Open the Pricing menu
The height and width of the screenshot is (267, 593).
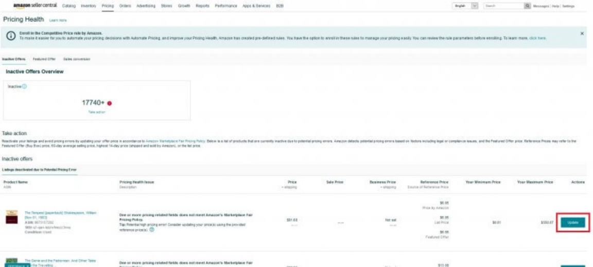pos(108,6)
